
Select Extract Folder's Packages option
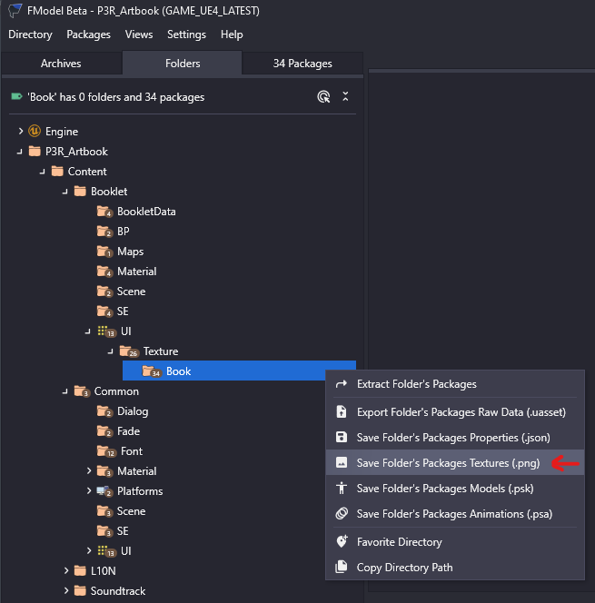click(x=416, y=384)
